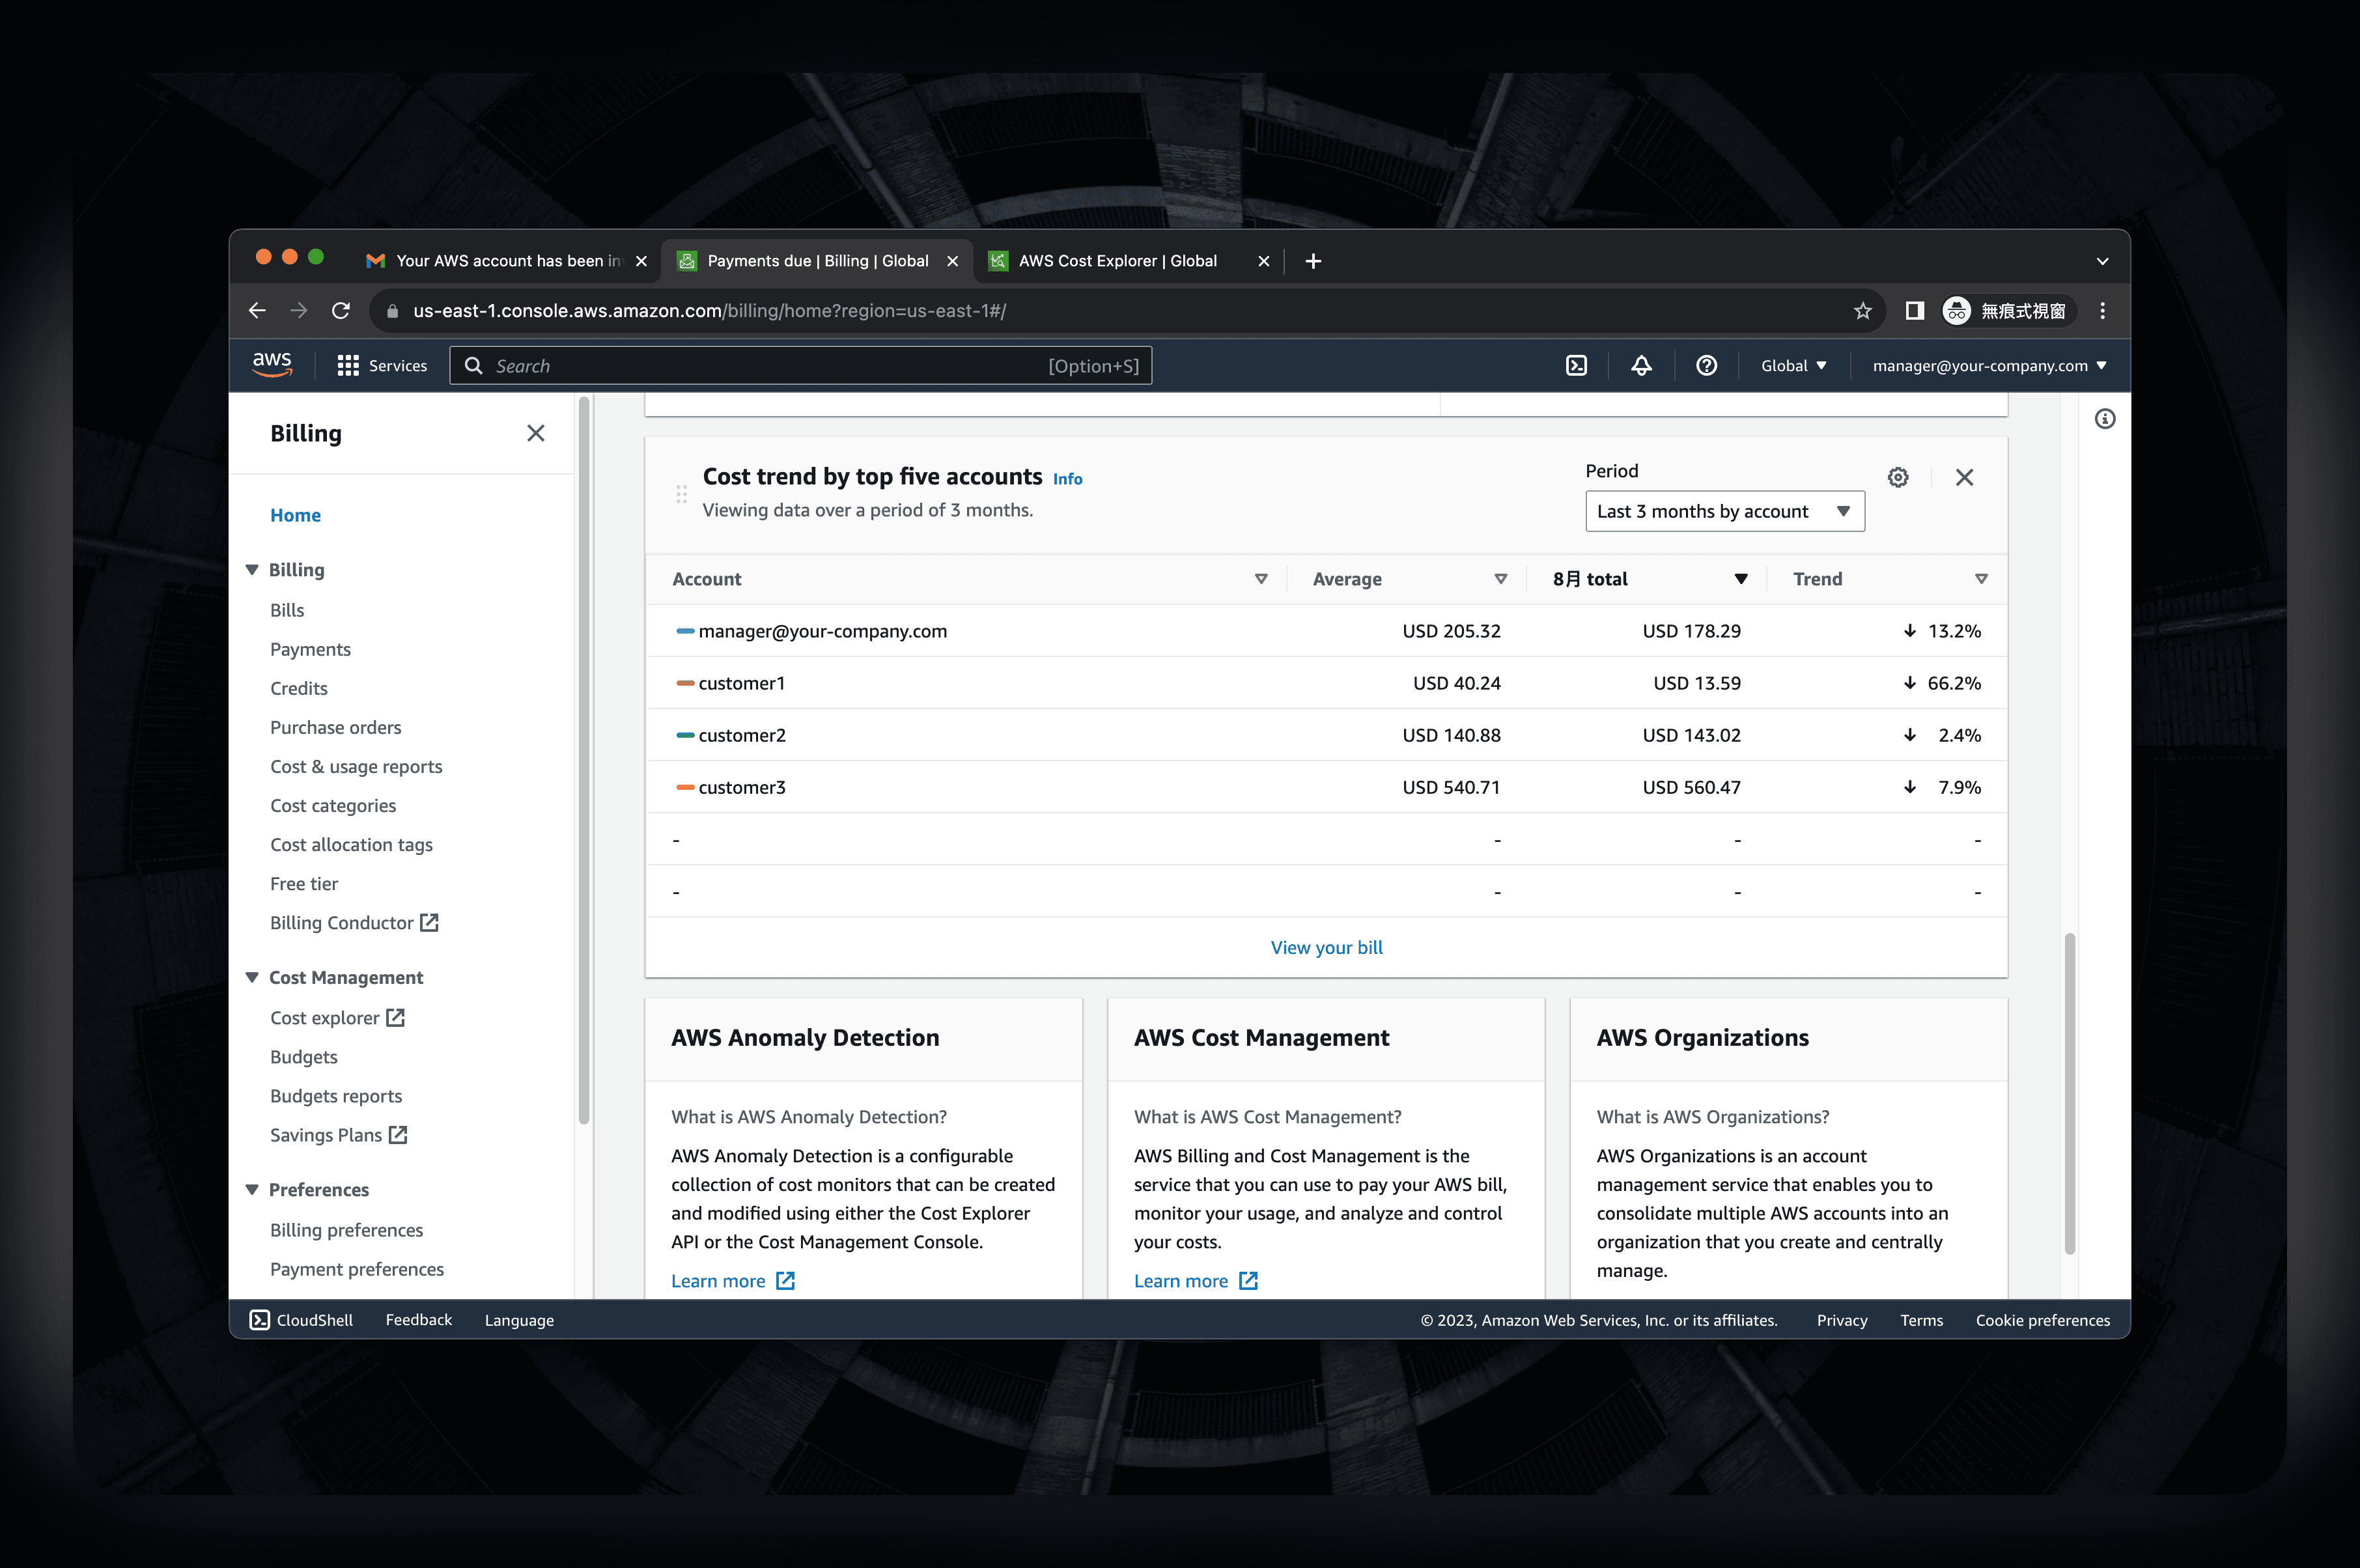Grab the Cost trend widget drag handle

[x=681, y=494]
